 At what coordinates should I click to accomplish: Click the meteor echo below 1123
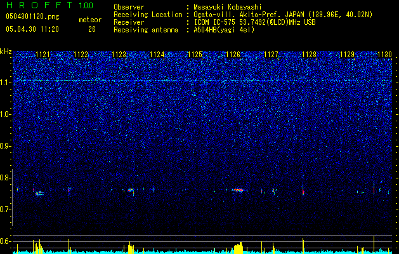131,190
